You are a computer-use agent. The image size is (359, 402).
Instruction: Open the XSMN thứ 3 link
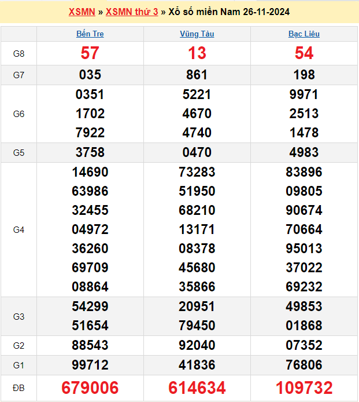(x=132, y=12)
